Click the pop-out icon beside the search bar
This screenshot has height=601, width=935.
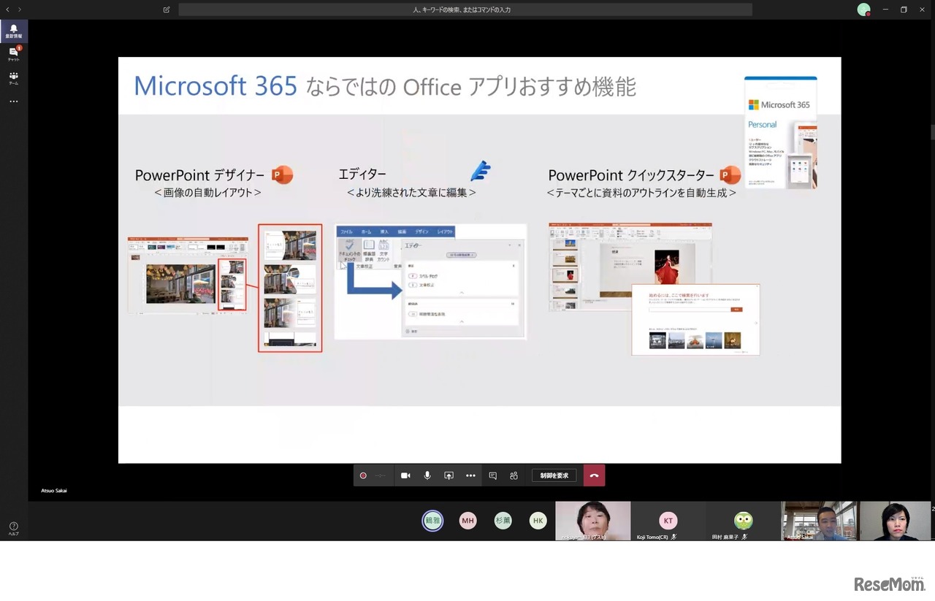166,9
